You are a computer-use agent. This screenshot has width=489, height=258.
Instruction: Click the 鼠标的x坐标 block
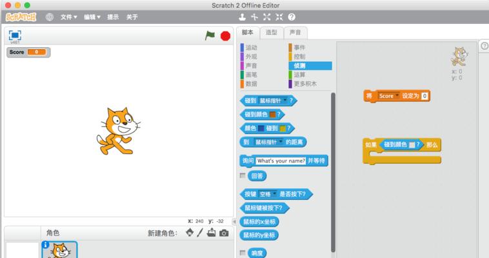[259, 222]
